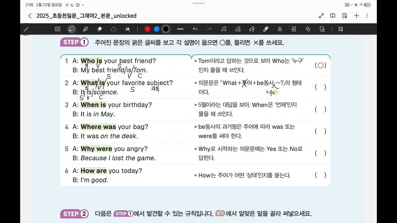Viewport: 397px width, 223px height.
Task: Pick the blue pen color
Action: click(157, 29)
